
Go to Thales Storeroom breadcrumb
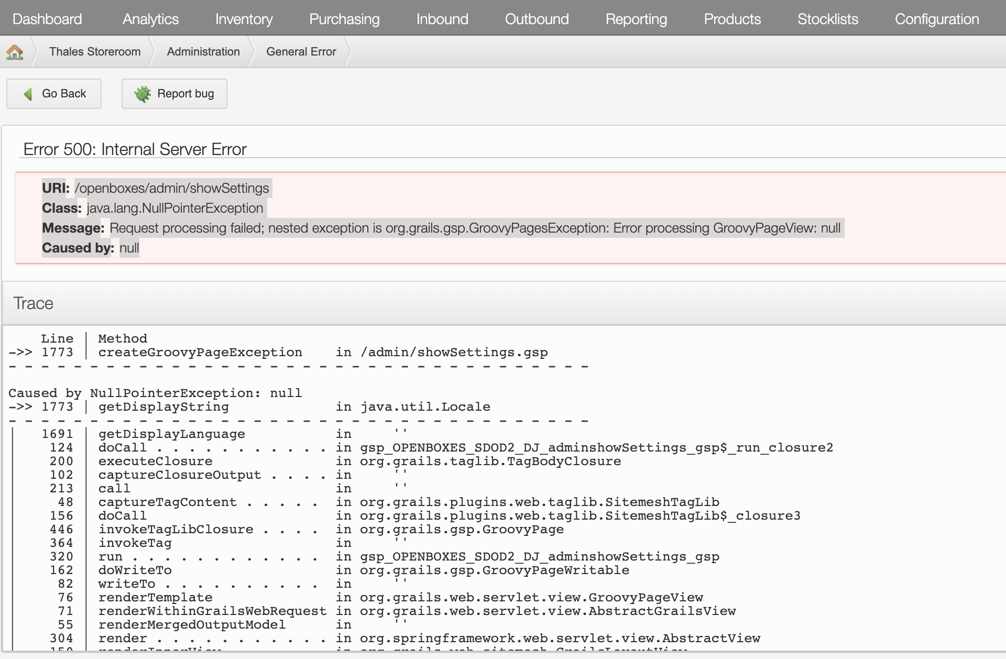pos(95,51)
